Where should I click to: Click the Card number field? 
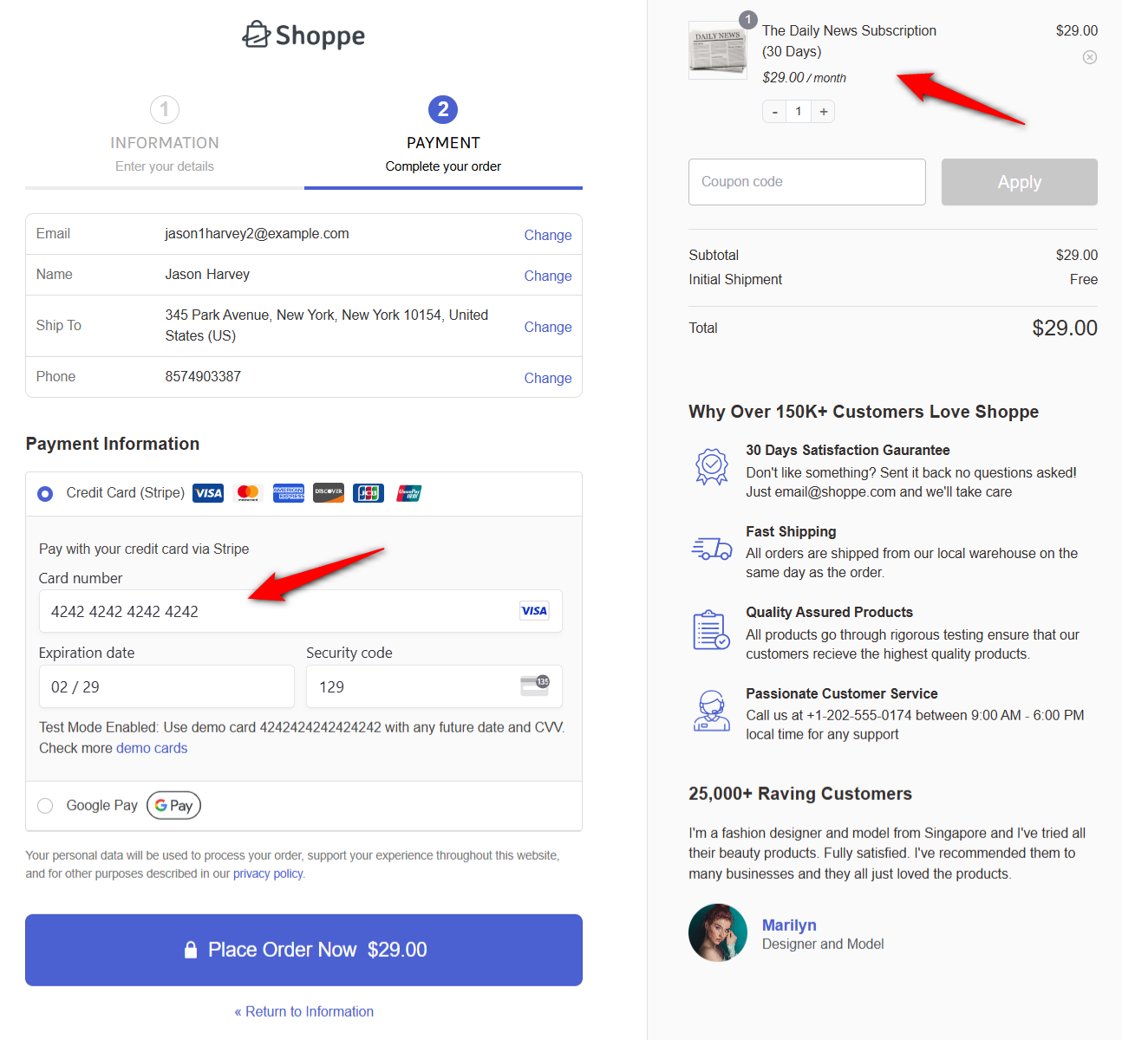(x=301, y=611)
